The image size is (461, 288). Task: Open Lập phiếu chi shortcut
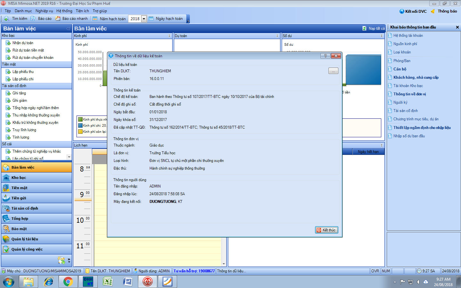point(23,79)
